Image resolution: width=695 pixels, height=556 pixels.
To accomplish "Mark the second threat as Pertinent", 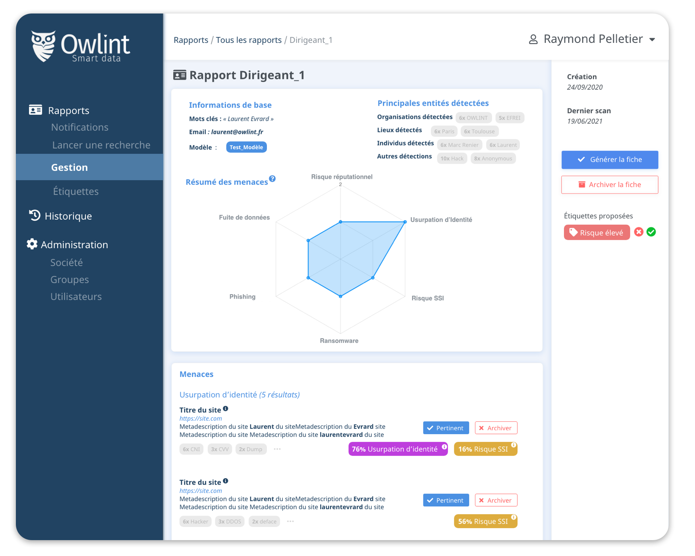I will point(446,500).
